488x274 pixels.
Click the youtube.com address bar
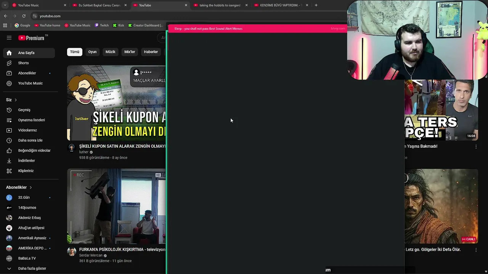[x=50, y=16]
